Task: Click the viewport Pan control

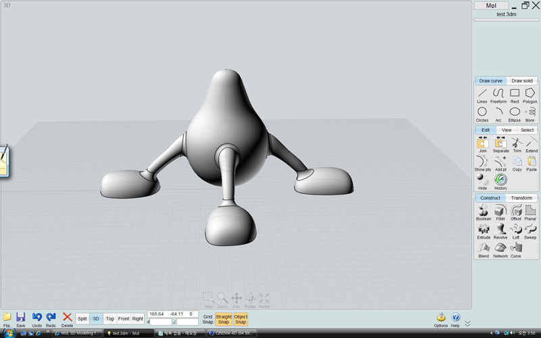Action: click(236, 300)
